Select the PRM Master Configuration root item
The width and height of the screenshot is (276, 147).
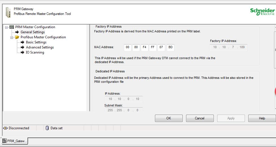click(35, 27)
